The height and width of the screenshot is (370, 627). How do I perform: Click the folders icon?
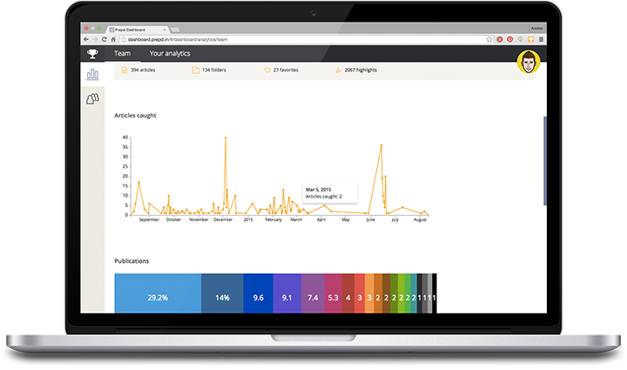click(196, 70)
